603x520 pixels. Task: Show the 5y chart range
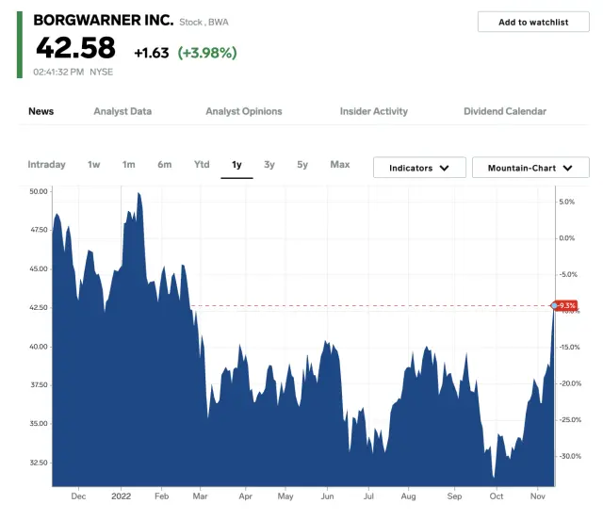click(x=302, y=165)
